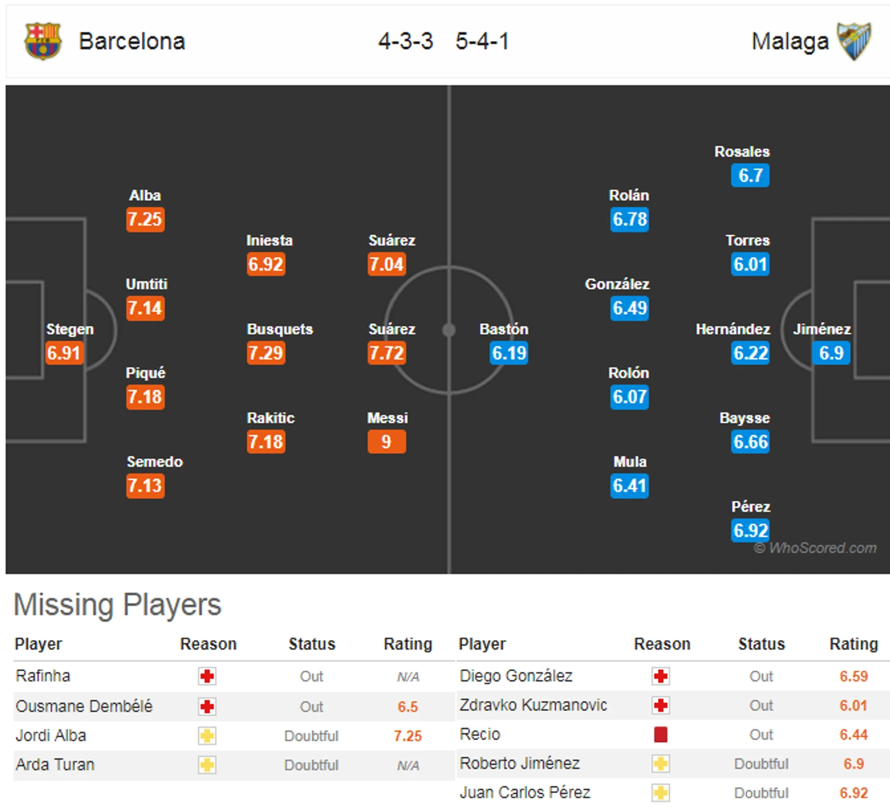Click Recio's red card suspension icon
The height and width of the screenshot is (807, 890).
(x=661, y=735)
